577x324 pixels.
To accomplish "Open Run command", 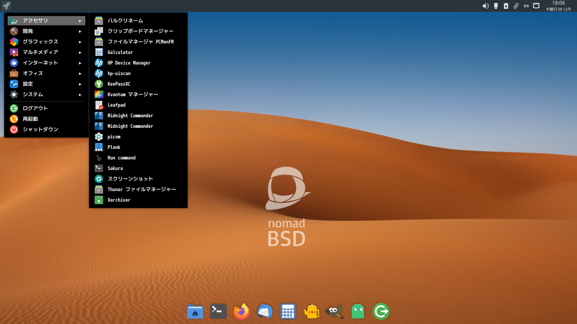I will pyautogui.click(x=138, y=158).
